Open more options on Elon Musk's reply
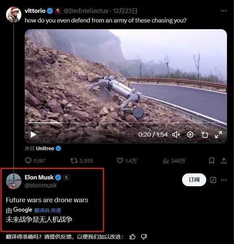The width and height of the screenshot is (234, 244). click(224, 180)
